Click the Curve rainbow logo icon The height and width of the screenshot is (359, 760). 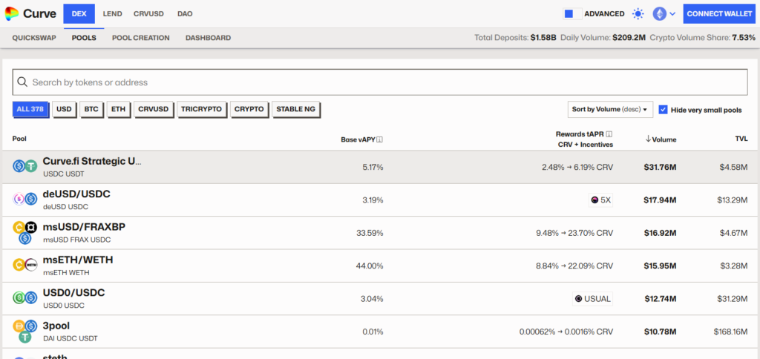tap(12, 13)
